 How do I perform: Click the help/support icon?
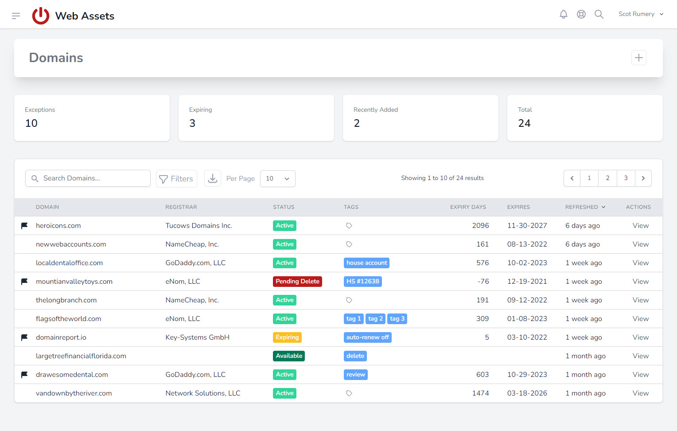tap(581, 14)
